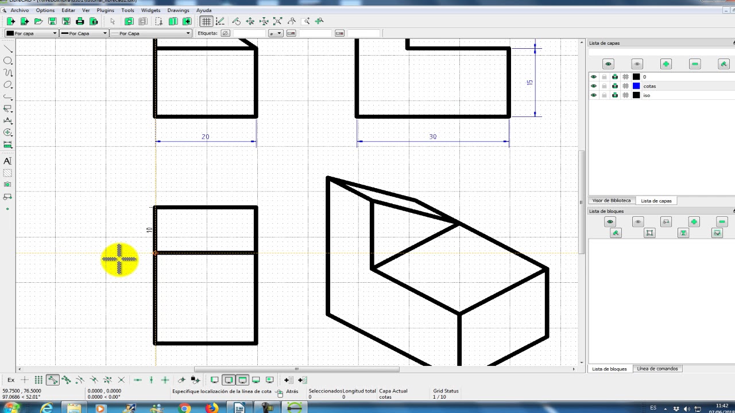
Task: Switch to the Visor de Biblioteca tab
Action: coord(612,201)
